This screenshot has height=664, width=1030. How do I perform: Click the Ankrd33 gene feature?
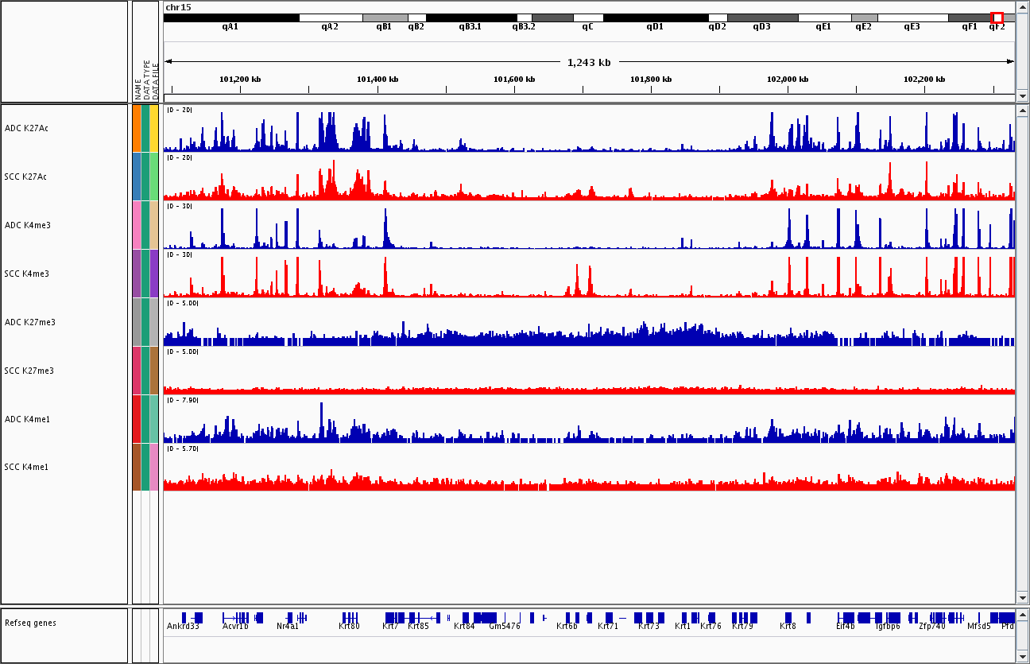click(x=188, y=618)
